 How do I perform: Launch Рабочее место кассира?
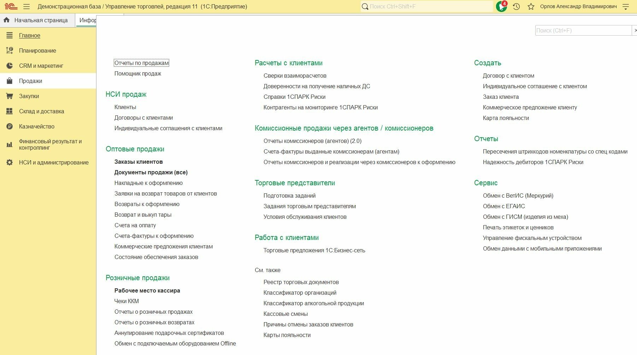tap(147, 290)
